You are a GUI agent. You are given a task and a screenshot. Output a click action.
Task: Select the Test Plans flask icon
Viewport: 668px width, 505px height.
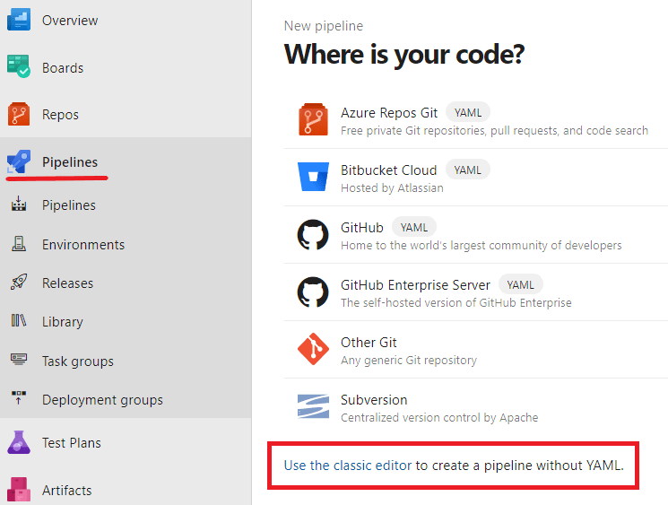click(x=19, y=442)
